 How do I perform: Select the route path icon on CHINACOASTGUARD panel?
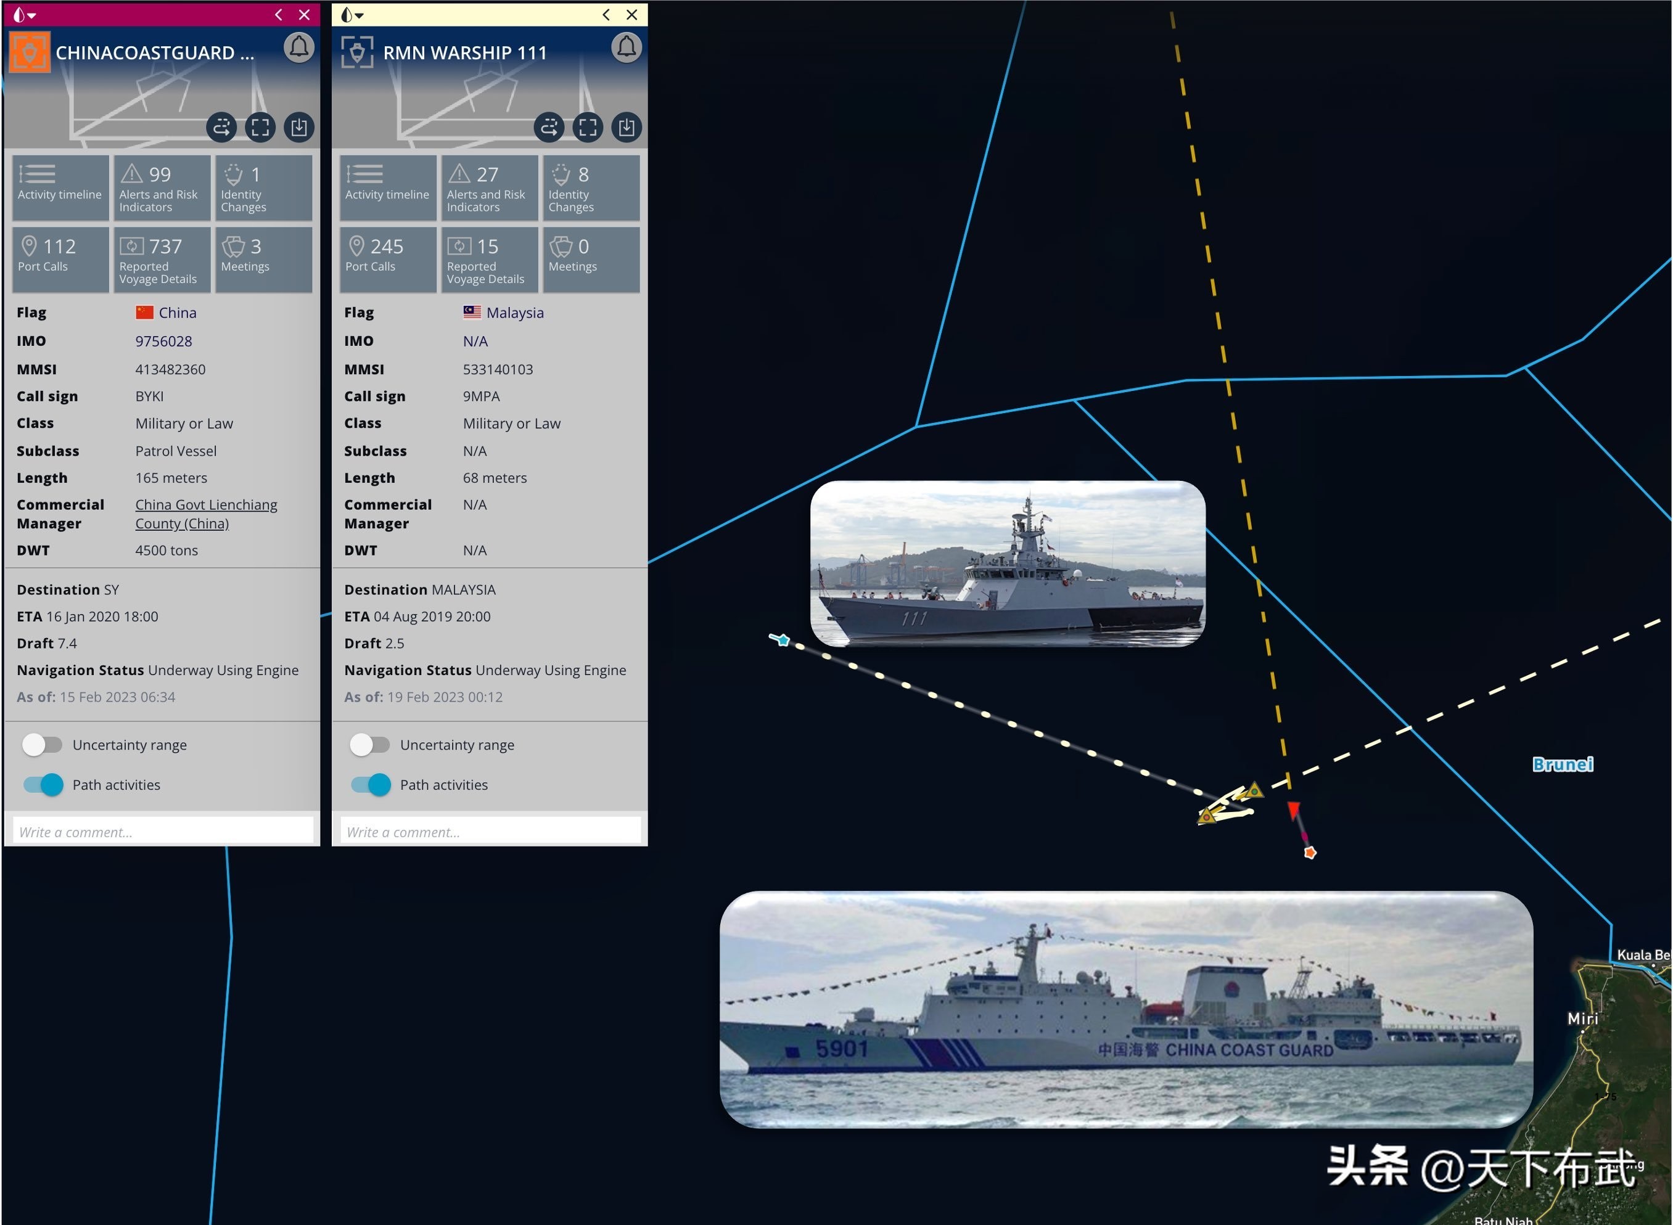pyautogui.click(x=221, y=127)
